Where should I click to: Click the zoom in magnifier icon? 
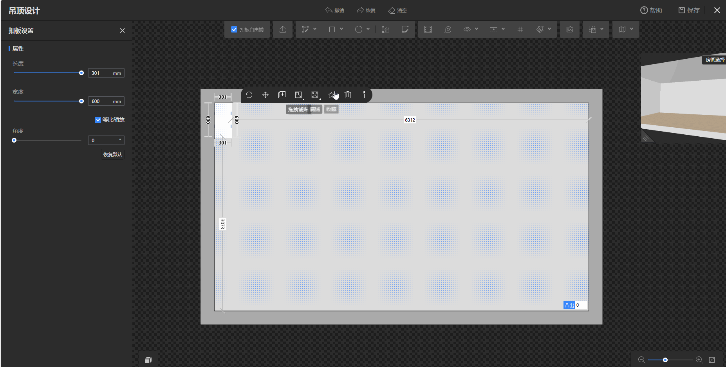[699, 360]
